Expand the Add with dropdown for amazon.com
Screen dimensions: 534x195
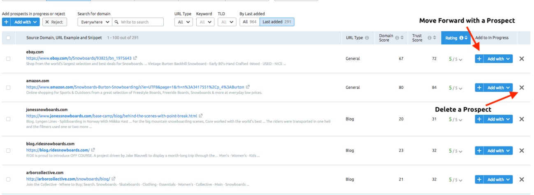click(x=499, y=88)
